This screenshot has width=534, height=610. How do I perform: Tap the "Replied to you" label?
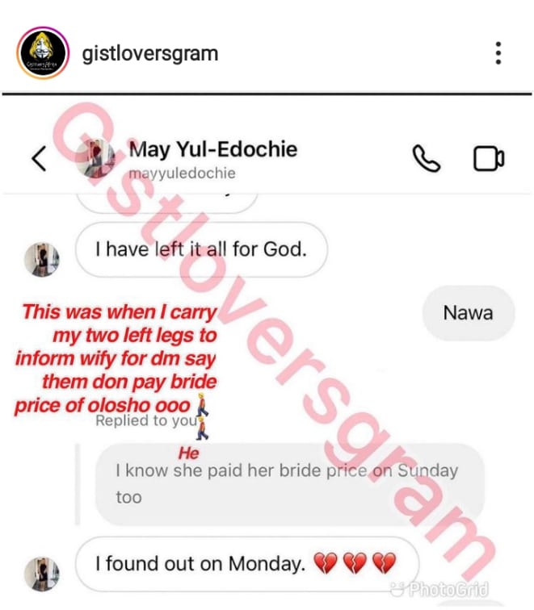click(x=146, y=420)
